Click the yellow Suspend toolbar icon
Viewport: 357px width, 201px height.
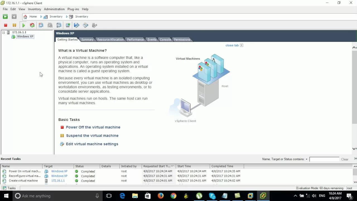click(14, 25)
